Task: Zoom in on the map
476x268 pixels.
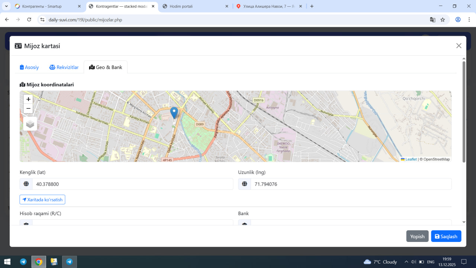Action: [28, 99]
